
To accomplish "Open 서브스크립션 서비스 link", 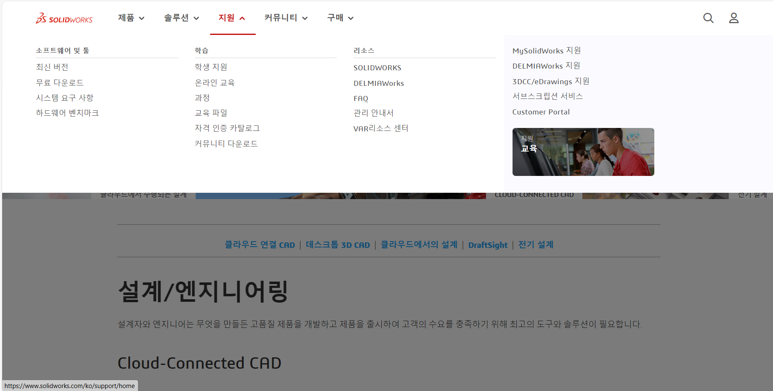I will point(547,96).
